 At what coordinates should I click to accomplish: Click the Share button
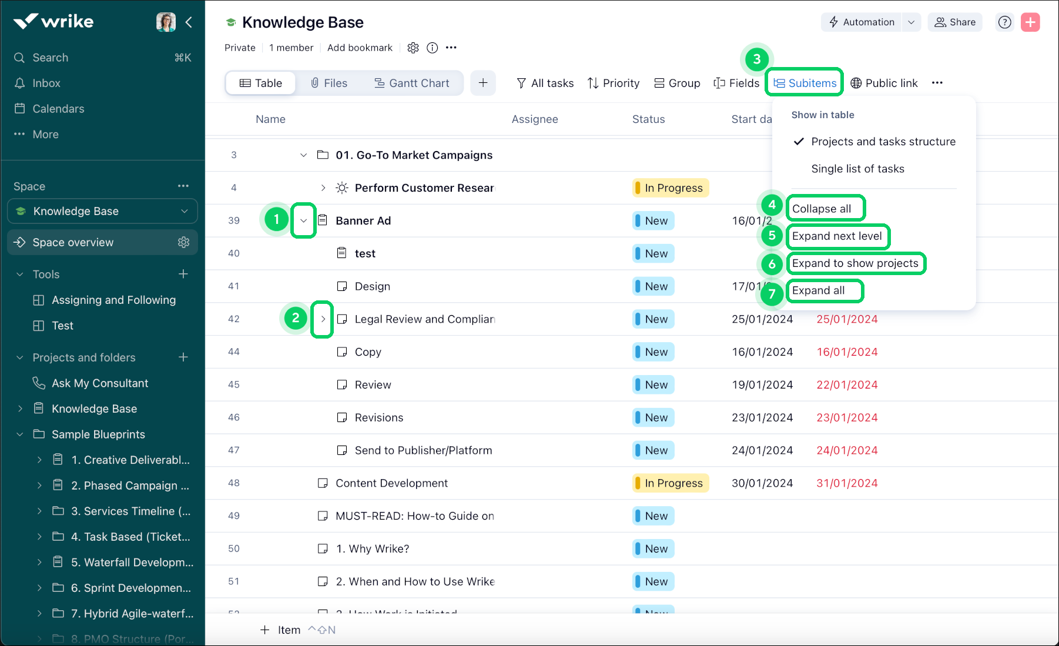[x=954, y=22]
